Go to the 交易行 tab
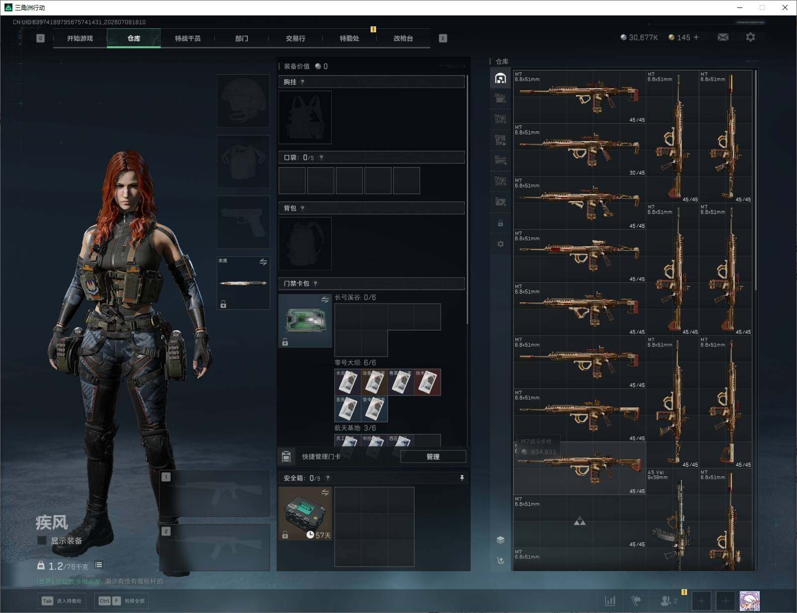The width and height of the screenshot is (797, 613). [x=296, y=38]
